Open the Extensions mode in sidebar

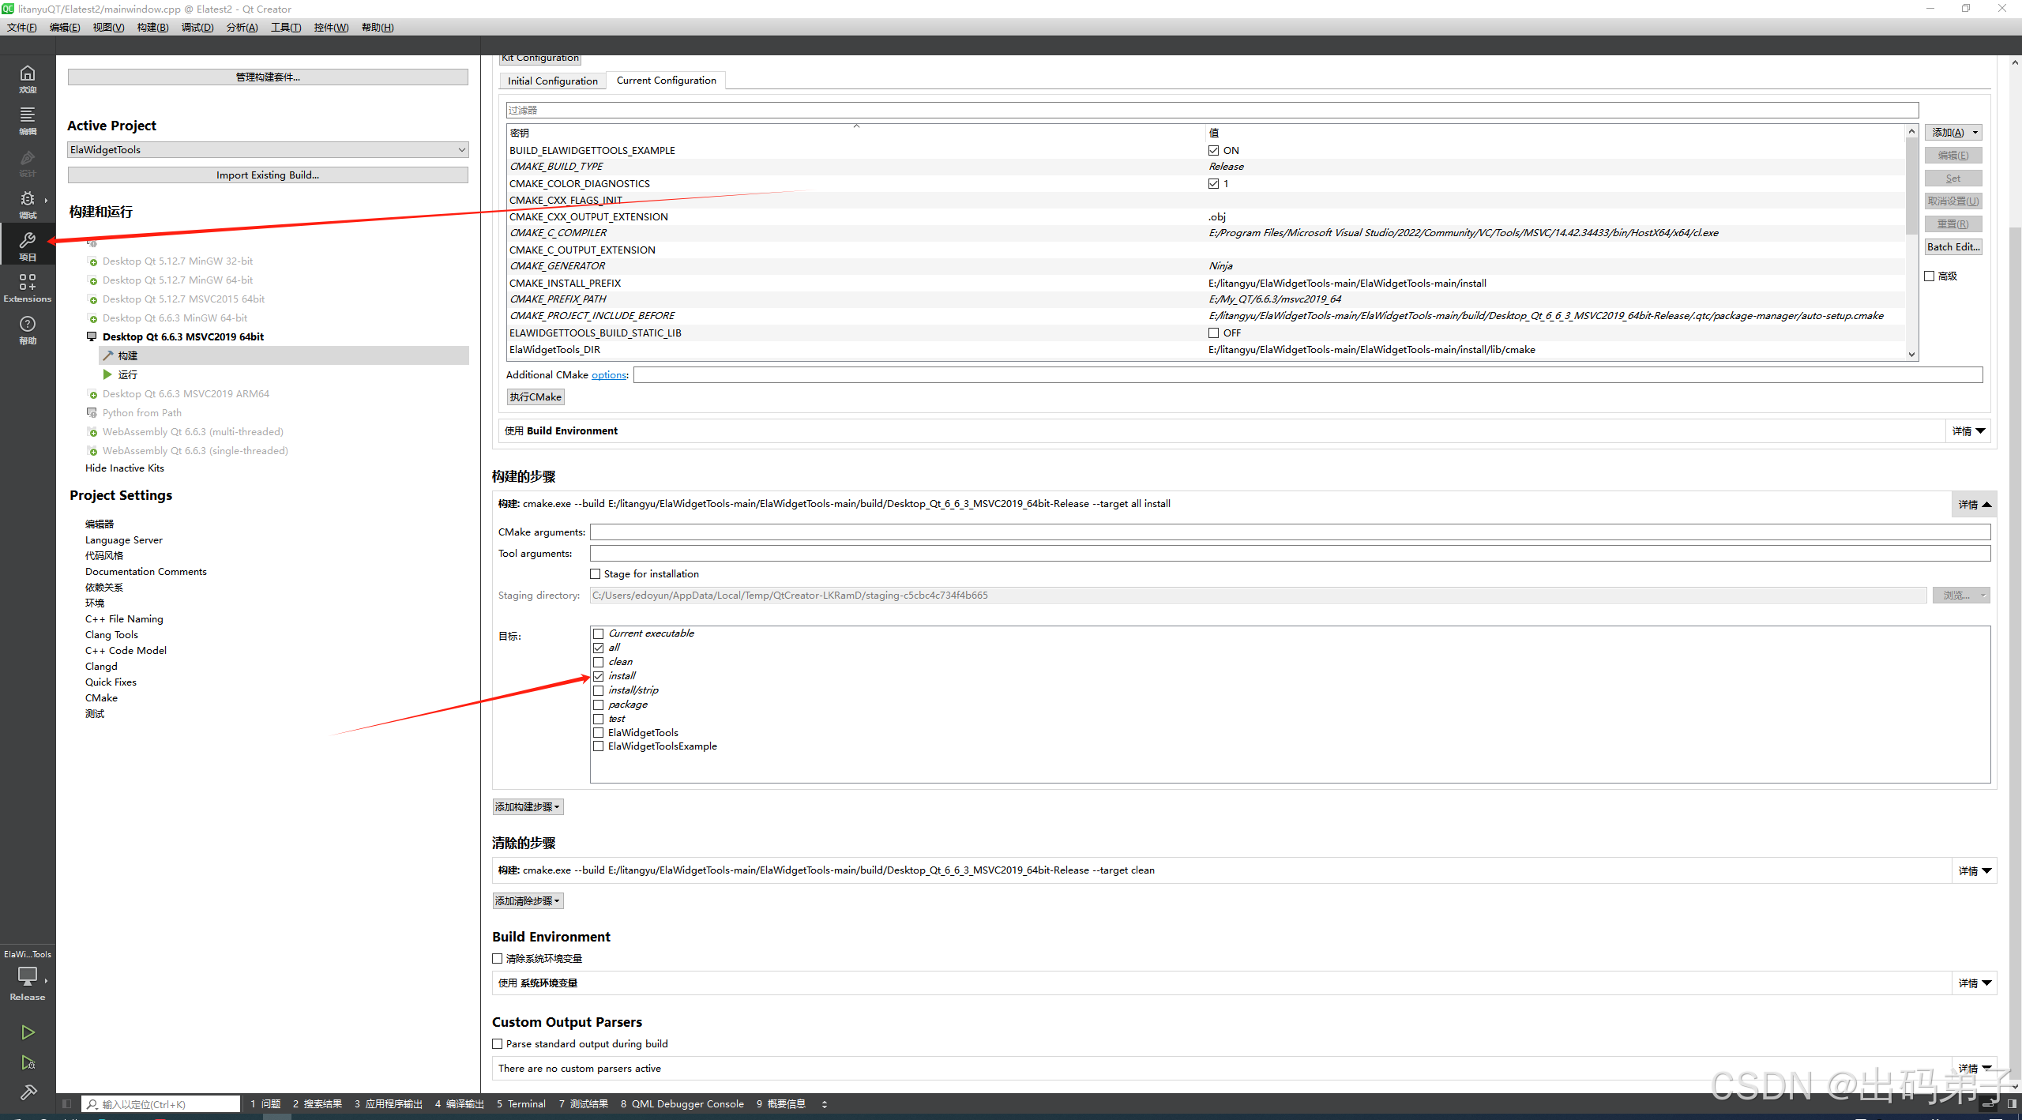pos(28,288)
